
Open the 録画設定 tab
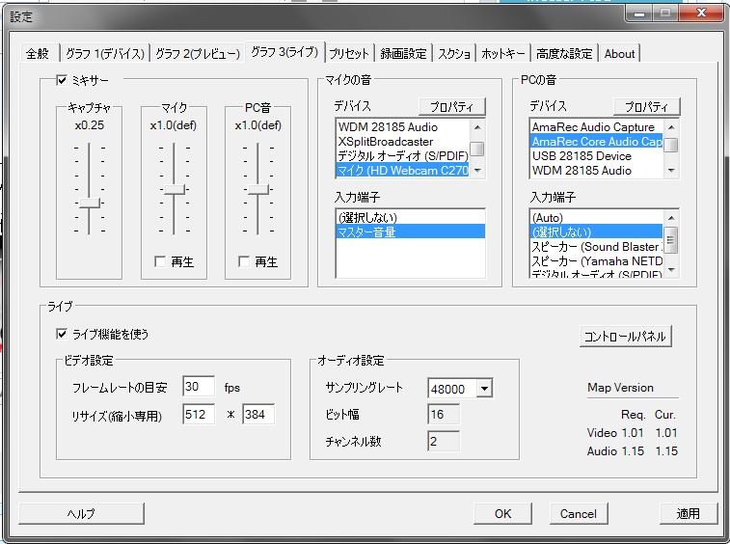coord(403,54)
